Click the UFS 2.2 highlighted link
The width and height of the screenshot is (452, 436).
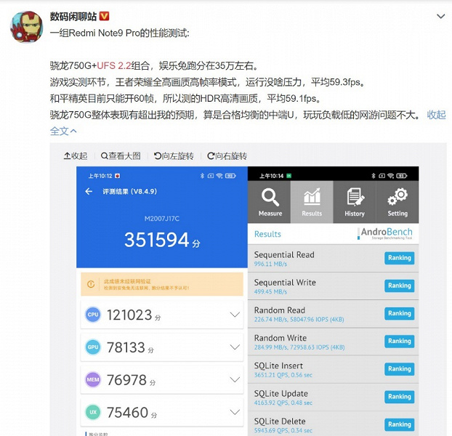114,65
